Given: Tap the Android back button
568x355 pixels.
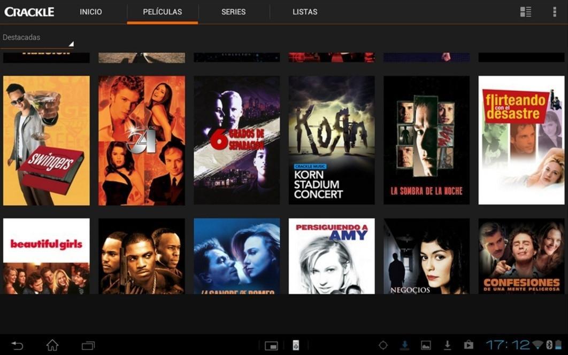Looking at the screenshot, I should 17,345.
